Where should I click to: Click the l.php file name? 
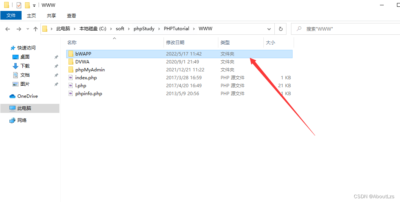pyautogui.click(x=81, y=85)
